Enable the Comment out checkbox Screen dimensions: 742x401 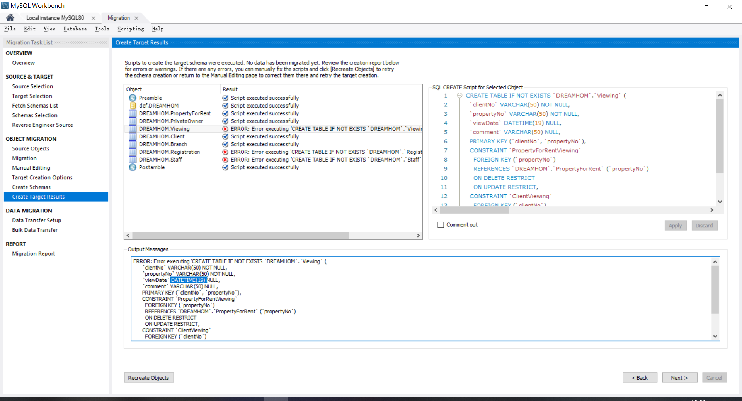click(x=441, y=224)
